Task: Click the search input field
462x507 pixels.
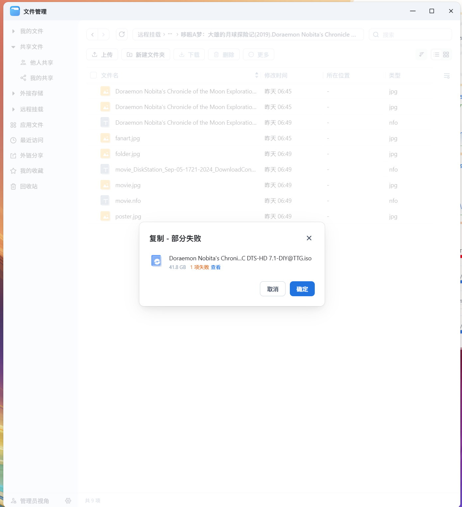Action: coord(410,34)
